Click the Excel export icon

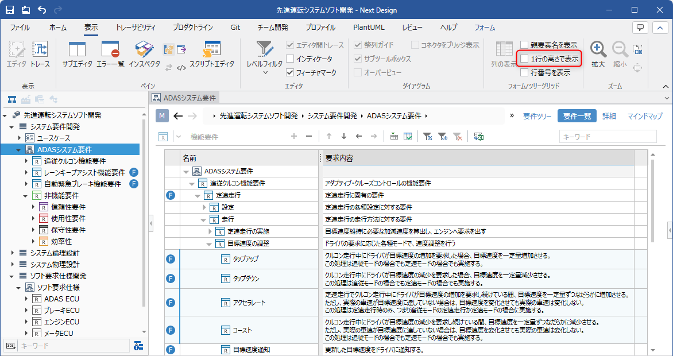(x=479, y=137)
